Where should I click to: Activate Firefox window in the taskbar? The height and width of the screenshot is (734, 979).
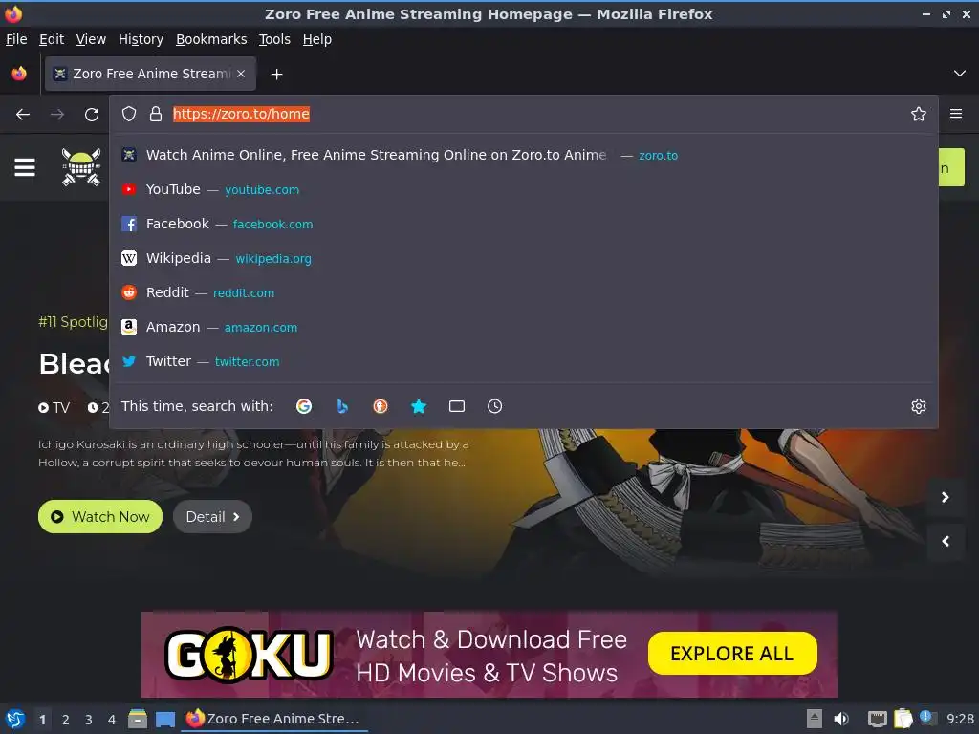pos(274,719)
